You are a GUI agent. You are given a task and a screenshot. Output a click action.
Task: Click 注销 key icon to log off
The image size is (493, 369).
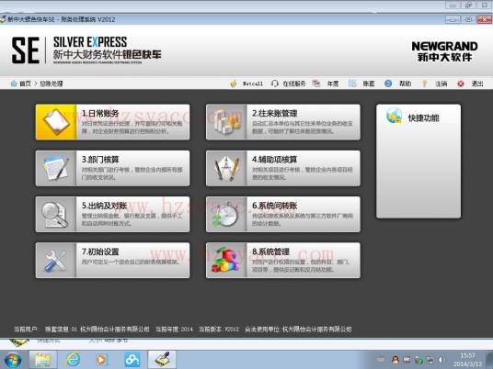(x=424, y=84)
